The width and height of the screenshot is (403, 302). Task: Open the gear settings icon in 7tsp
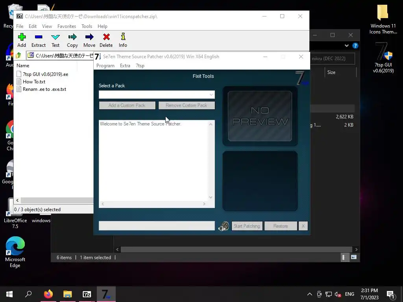[x=224, y=226]
